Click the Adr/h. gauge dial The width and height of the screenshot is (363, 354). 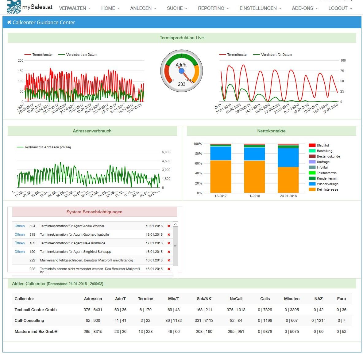click(182, 71)
